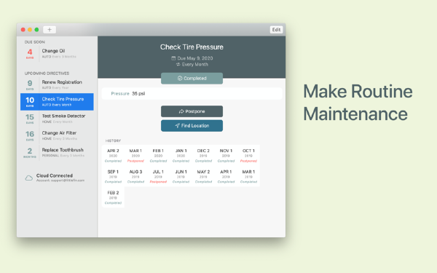This screenshot has width=437, height=273.
Task: Open the JUN 1 history entry
Action: click(181, 176)
